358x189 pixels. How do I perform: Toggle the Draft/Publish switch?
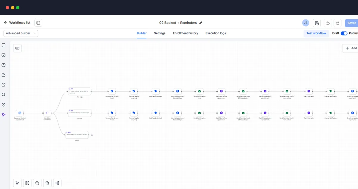click(x=344, y=33)
